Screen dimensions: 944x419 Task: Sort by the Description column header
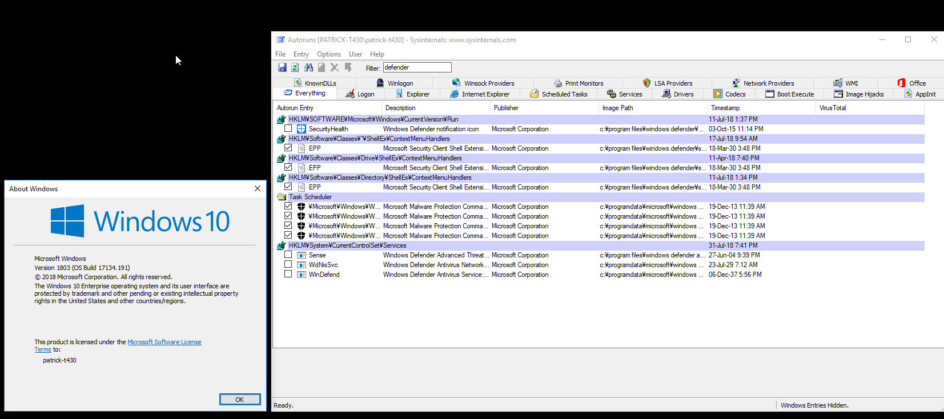click(x=436, y=108)
